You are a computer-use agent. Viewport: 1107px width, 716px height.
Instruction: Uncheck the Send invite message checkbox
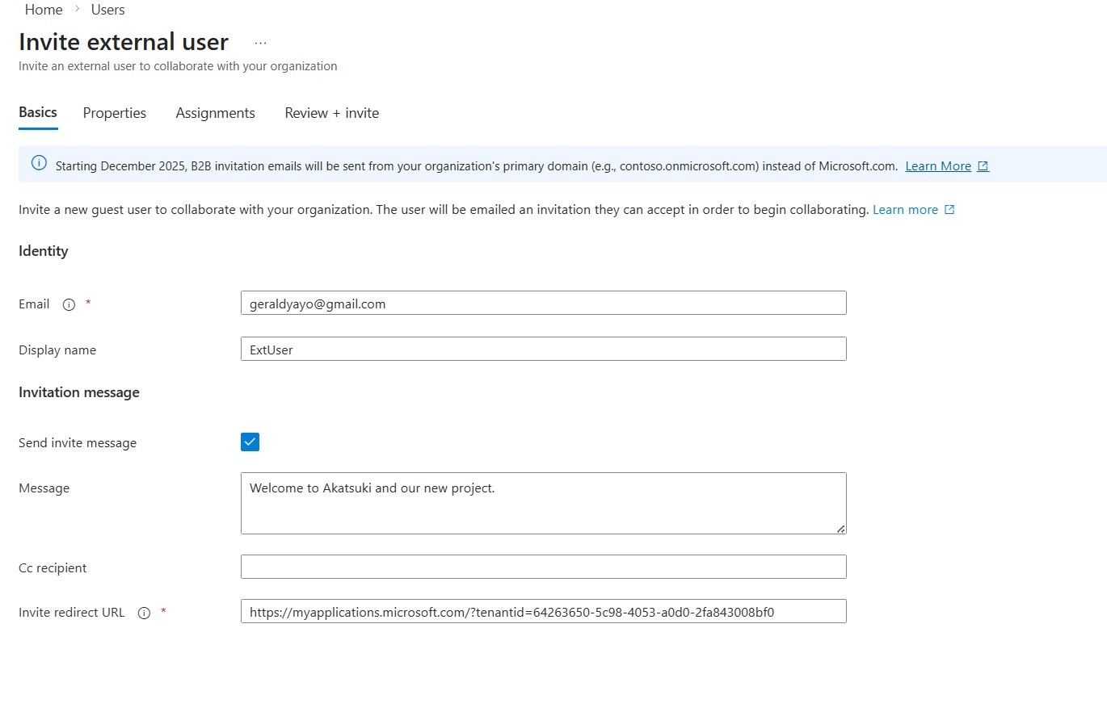[x=250, y=442]
